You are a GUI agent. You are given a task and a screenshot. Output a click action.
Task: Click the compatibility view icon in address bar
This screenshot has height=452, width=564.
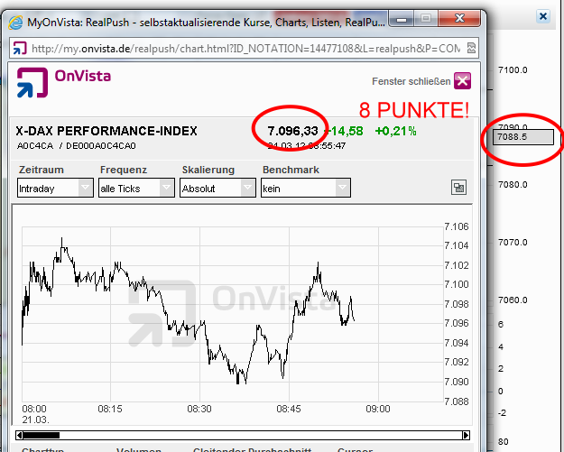pyautogui.click(x=471, y=48)
